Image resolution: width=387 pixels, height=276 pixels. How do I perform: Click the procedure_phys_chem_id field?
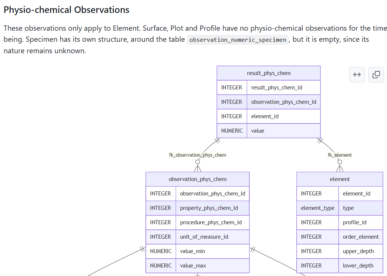(x=211, y=222)
